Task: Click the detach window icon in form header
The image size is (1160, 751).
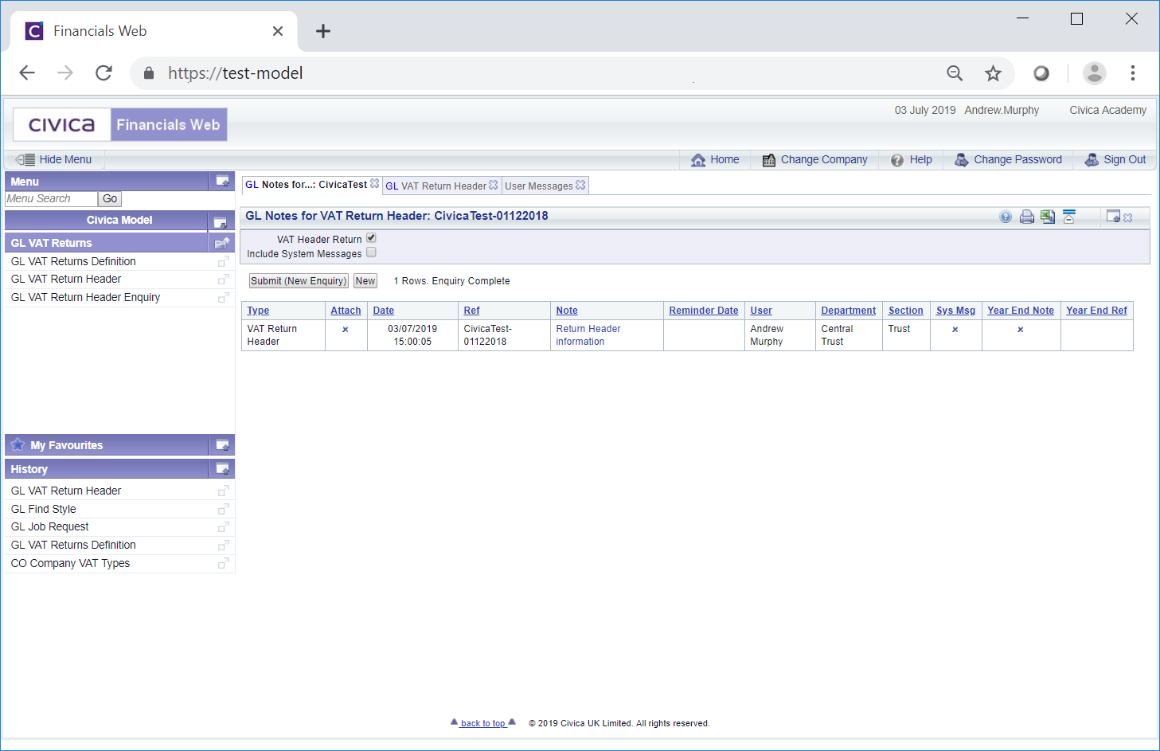Action: pos(1113,217)
